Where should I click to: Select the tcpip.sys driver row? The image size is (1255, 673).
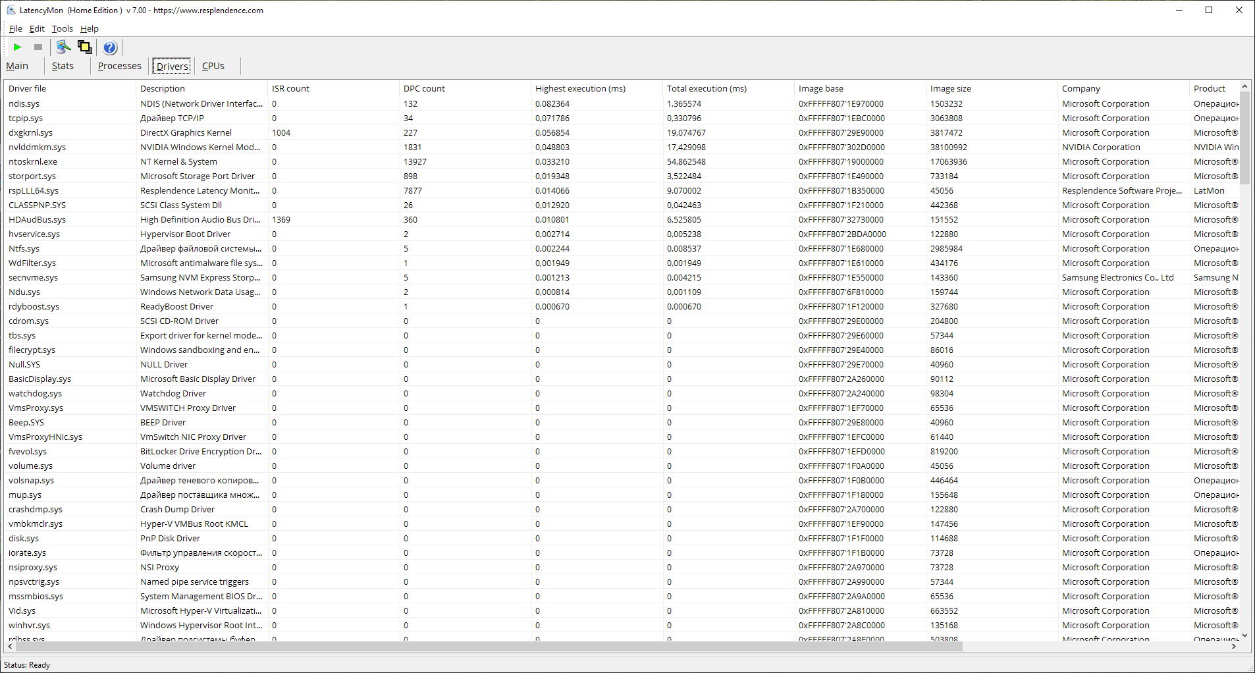pyautogui.click(x=622, y=118)
